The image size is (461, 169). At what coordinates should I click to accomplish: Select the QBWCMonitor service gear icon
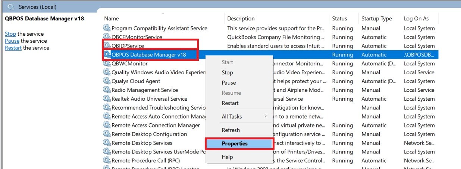[x=107, y=64]
